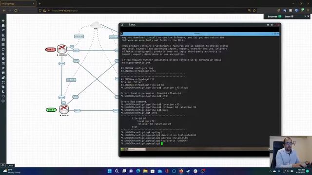Viewport: 312px width, 175px height.
Task: Click the translate icon in address bar
Action: pos(249,10)
